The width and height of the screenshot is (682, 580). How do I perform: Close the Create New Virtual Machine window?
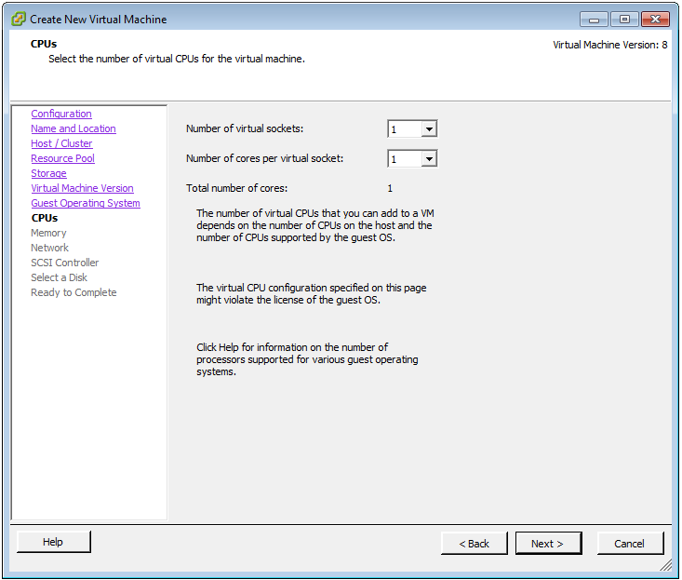[655, 20]
